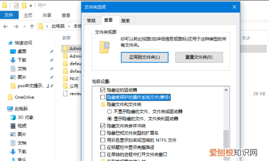Click the 此电脑 computer icon in sidebar
This screenshot has width=269, height=161.
10,109
